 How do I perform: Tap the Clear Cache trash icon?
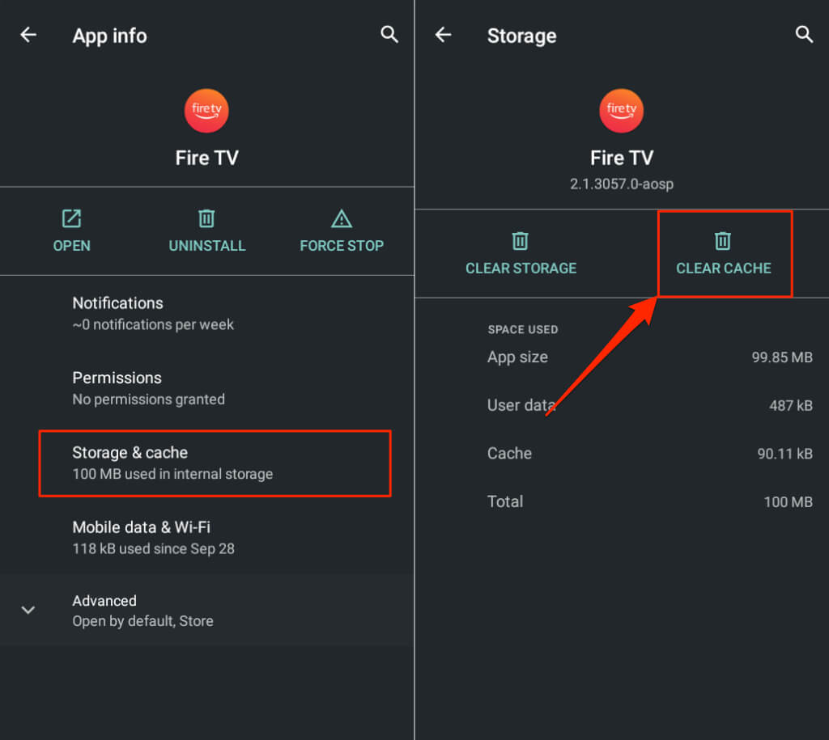[x=723, y=241]
